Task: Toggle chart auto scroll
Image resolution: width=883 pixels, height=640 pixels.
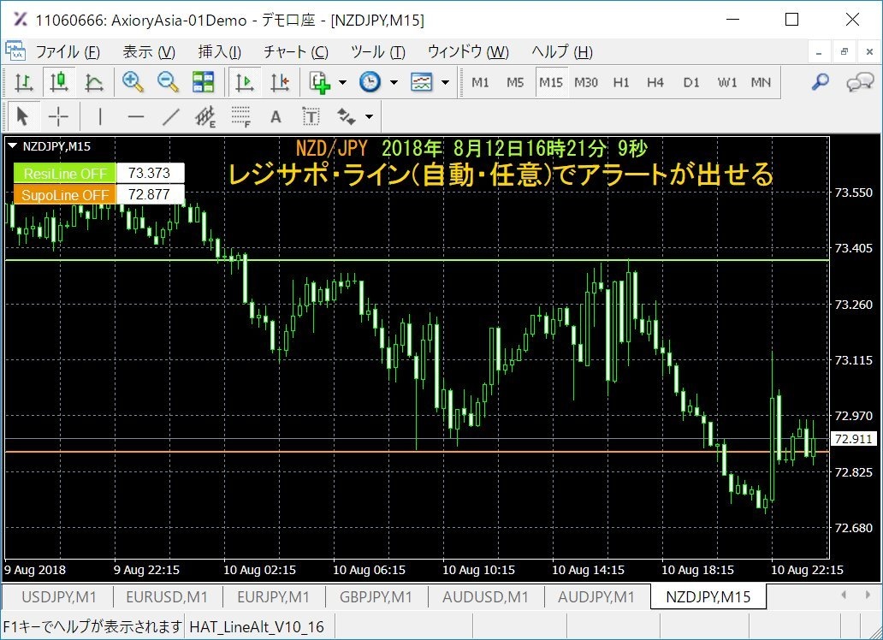Action: [245, 83]
